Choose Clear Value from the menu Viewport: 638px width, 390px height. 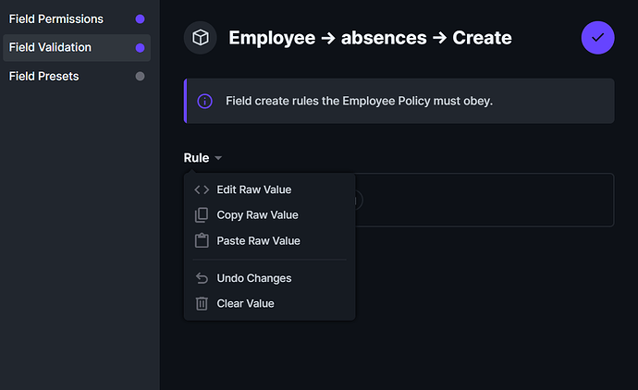coord(245,303)
